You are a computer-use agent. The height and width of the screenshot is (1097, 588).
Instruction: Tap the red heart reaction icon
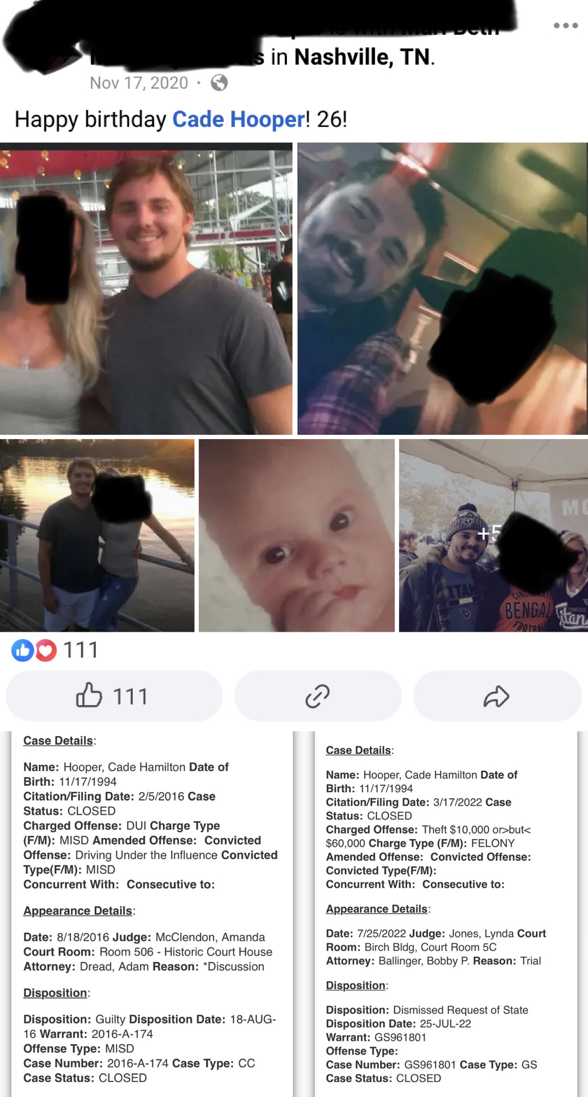tap(46, 650)
